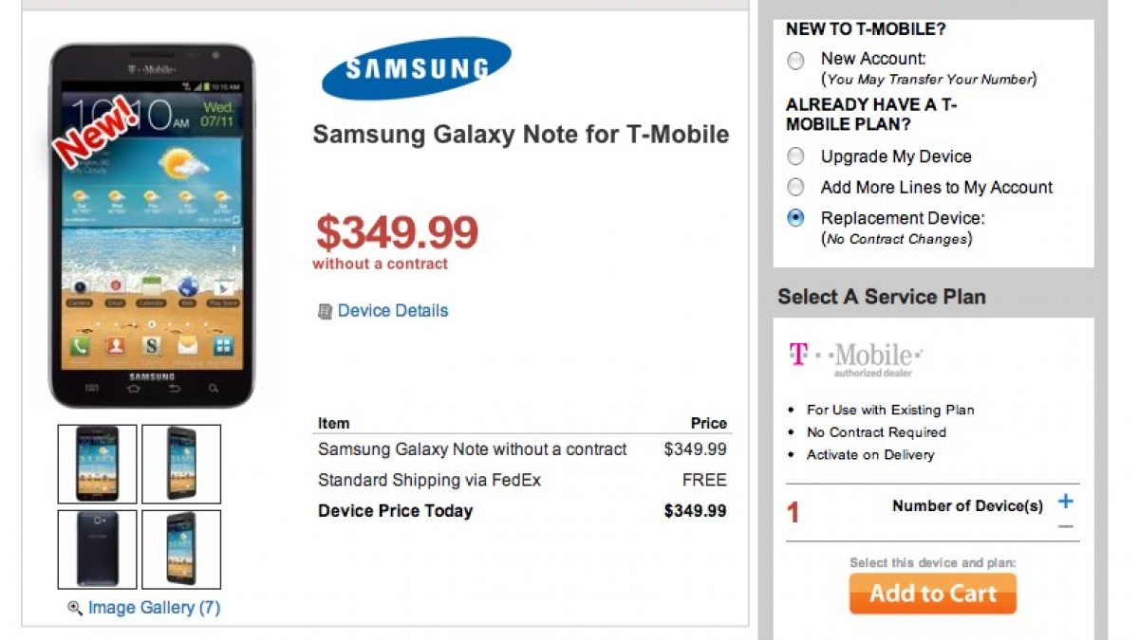Click the Image Gallery magnifier icon

point(75,608)
